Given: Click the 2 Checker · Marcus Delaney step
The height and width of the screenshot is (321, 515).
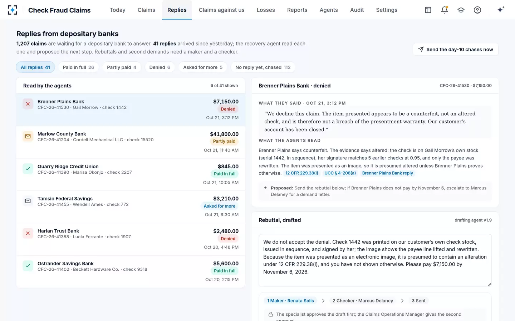Looking at the screenshot, I should click(363, 301).
